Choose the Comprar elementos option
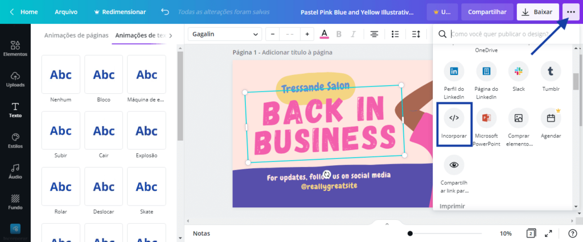Viewport: 583px width, 242px height. [x=518, y=127]
